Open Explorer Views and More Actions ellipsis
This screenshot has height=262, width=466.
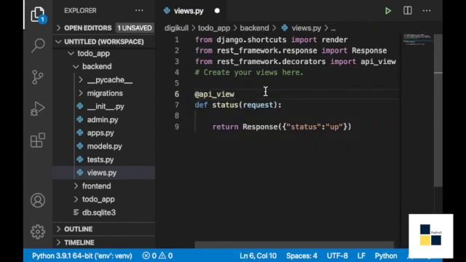point(139,10)
